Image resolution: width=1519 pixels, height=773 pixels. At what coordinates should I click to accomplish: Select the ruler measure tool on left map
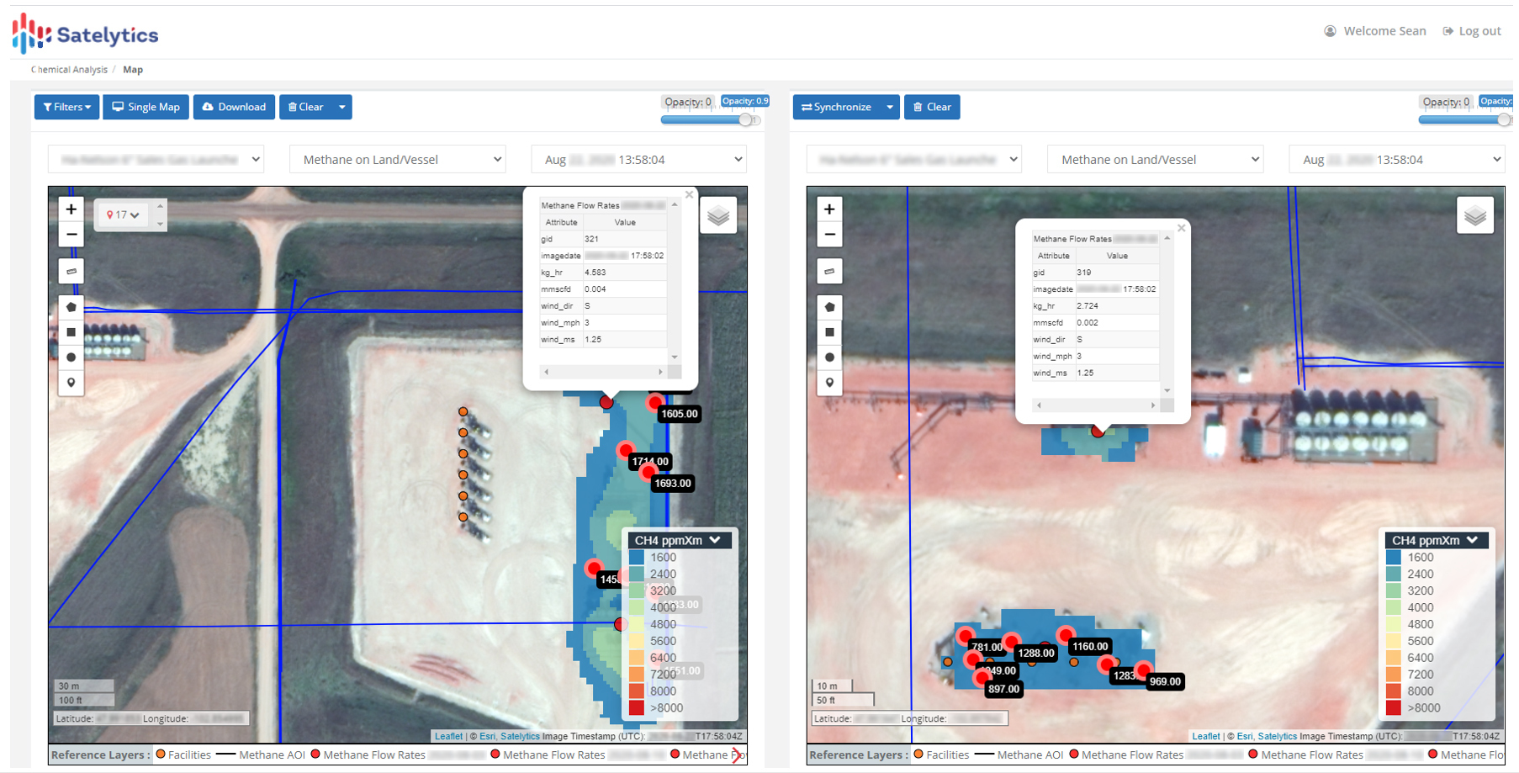[x=71, y=271]
